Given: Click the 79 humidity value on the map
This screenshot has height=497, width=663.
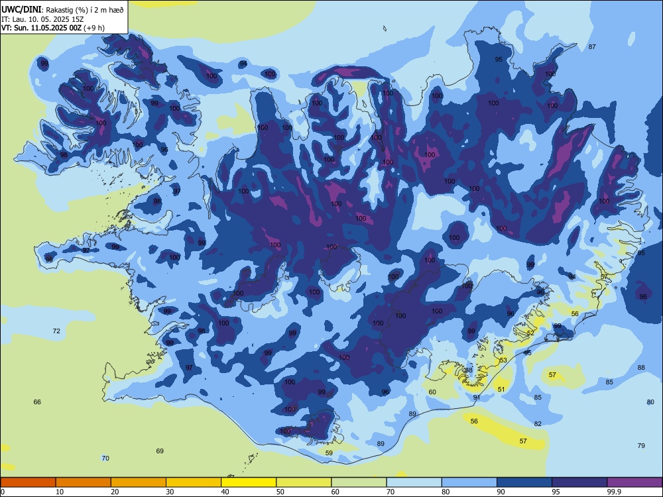Looking at the screenshot, I should pos(641,446).
